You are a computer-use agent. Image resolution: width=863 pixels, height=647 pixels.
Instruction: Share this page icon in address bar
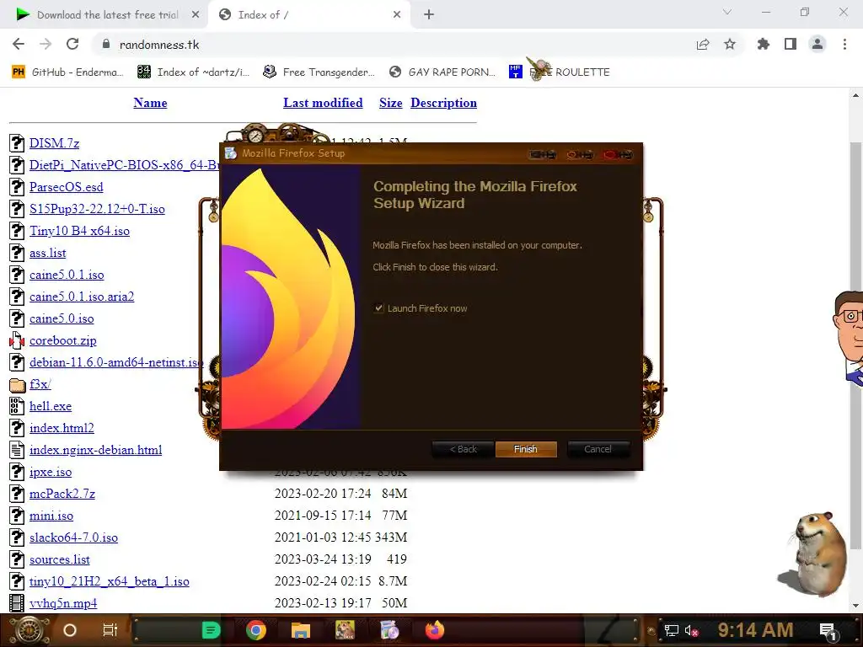[x=703, y=44]
